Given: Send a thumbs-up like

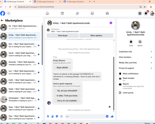Looking at the screenshot, I should [112, 117].
